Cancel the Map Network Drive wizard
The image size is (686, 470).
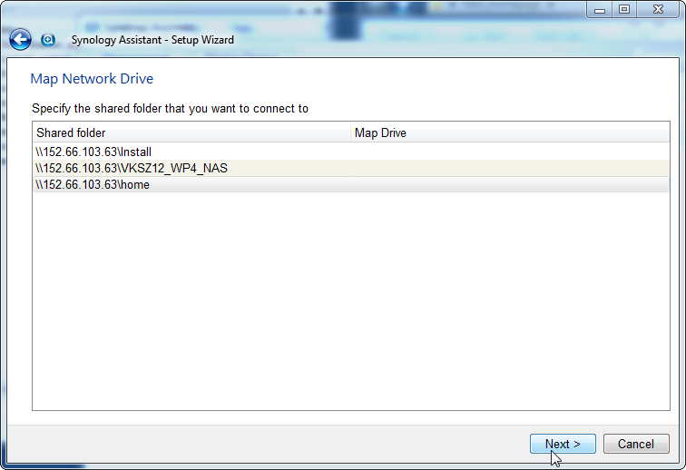[636, 444]
